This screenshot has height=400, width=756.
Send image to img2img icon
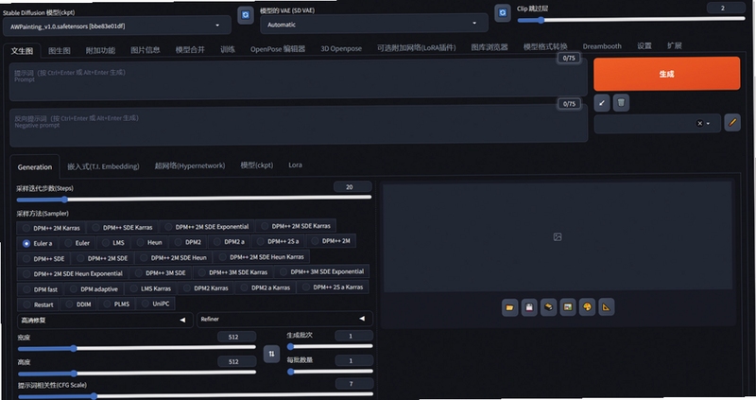pos(568,307)
